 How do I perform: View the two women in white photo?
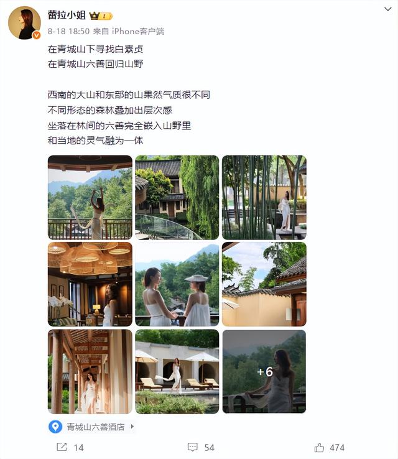[177, 284]
